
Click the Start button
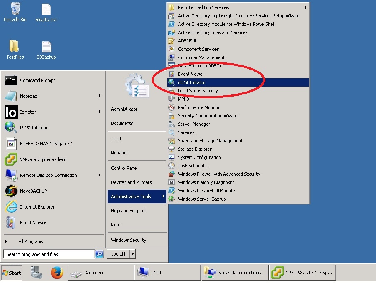[x=11, y=273]
